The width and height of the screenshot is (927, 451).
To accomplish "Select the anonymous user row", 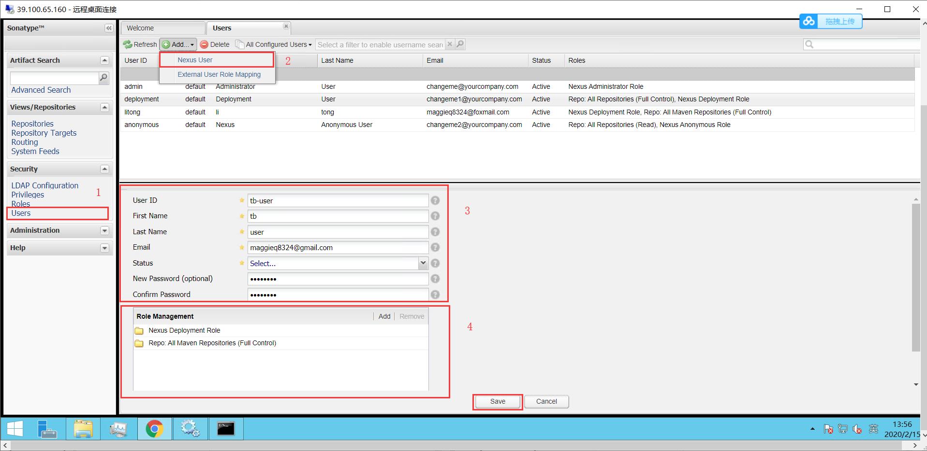I will tap(517, 125).
